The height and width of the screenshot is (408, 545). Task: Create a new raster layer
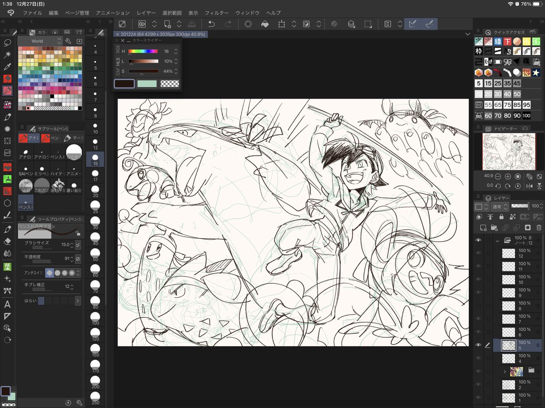(483, 228)
